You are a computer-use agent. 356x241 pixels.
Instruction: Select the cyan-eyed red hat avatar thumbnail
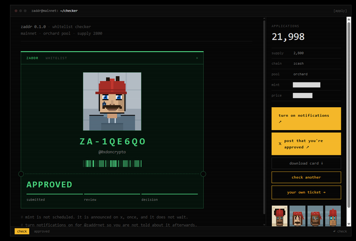[x=333, y=216]
